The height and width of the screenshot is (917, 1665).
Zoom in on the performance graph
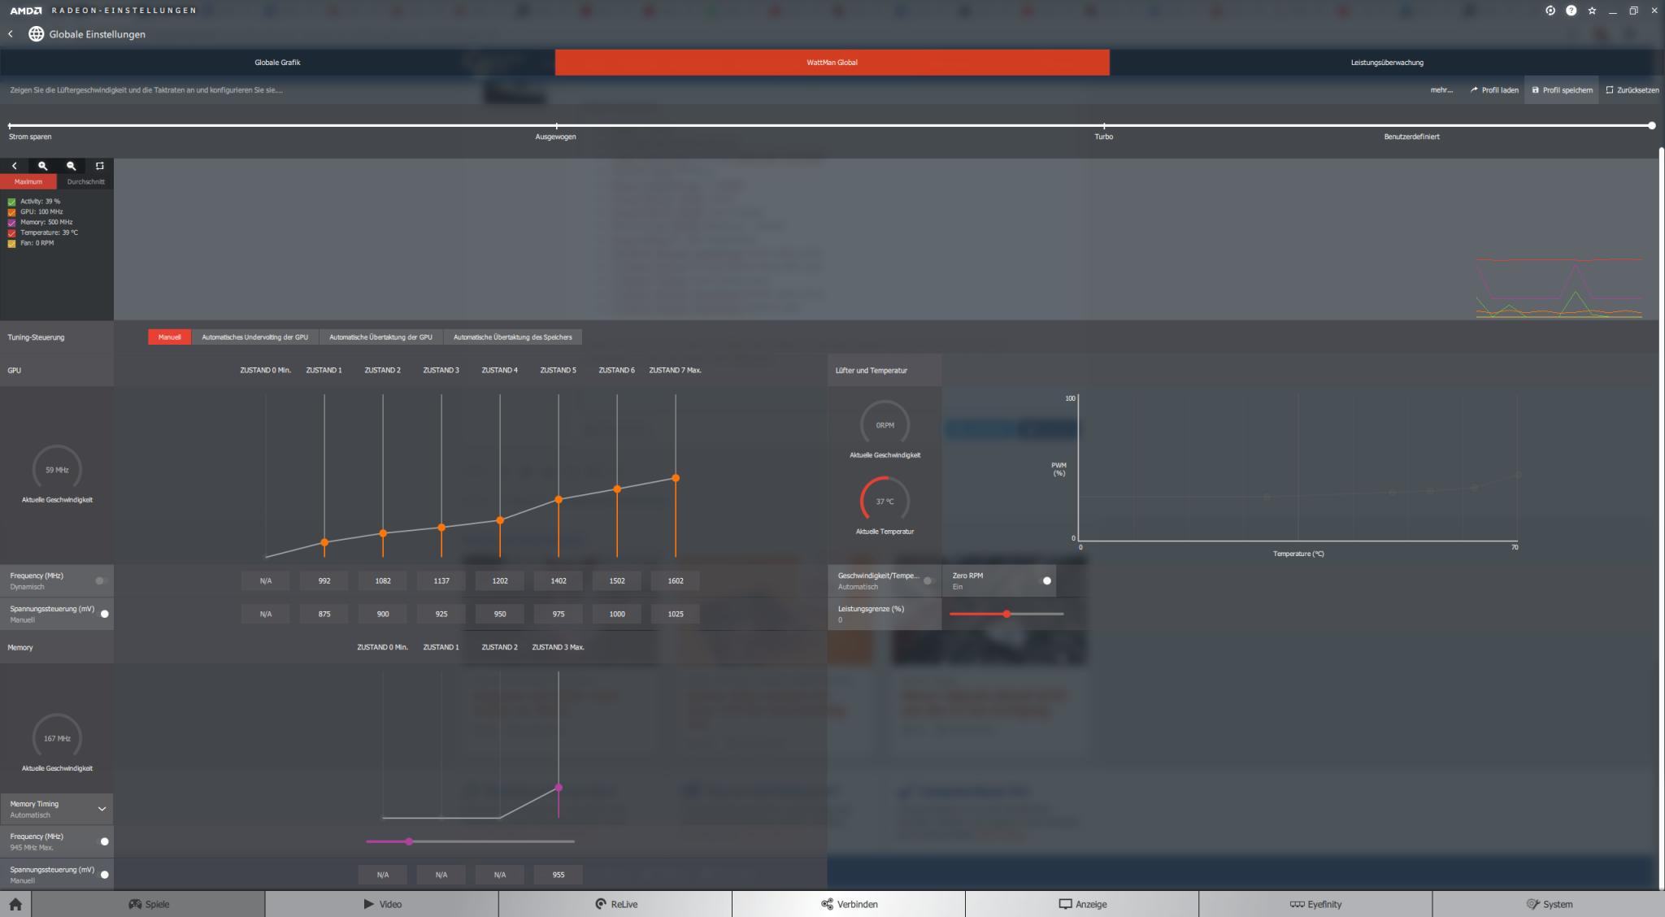click(43, 166)
